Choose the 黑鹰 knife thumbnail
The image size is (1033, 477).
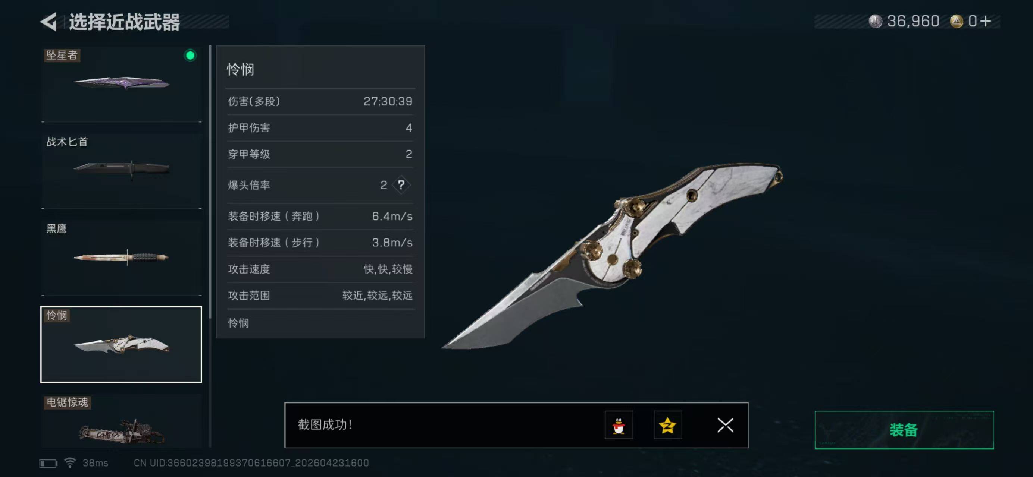coord(121,258)
